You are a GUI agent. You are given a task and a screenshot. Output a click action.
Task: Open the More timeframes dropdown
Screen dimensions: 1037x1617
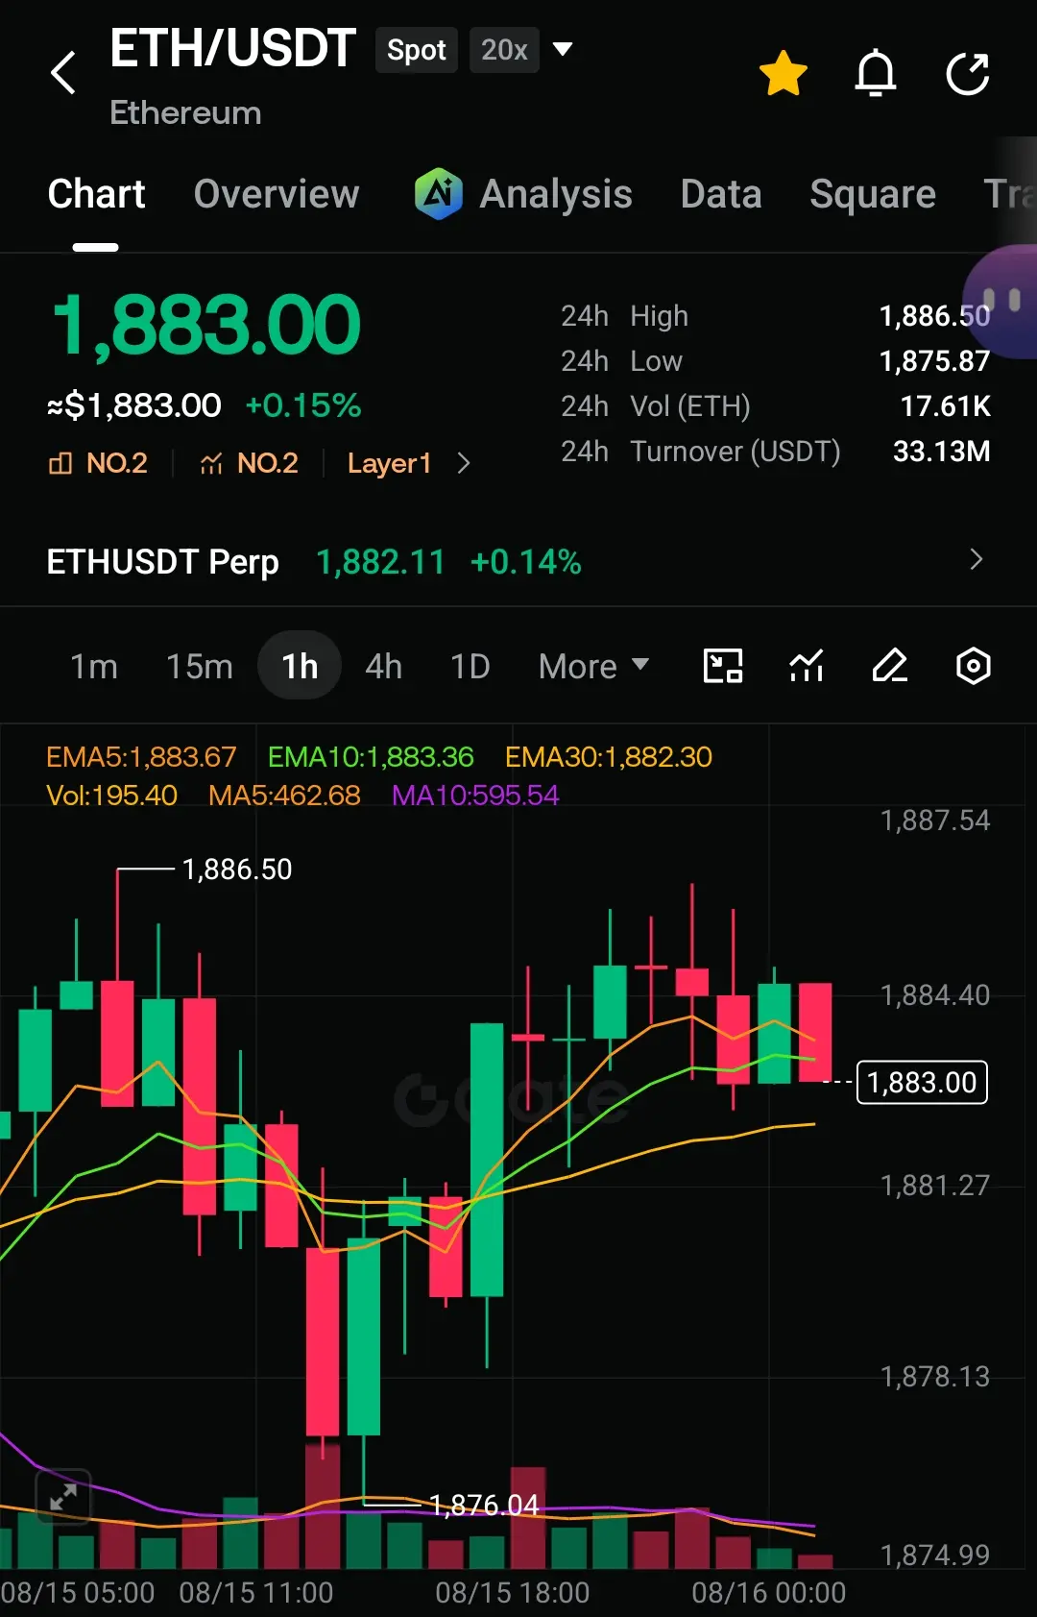(x=593, y=666)
